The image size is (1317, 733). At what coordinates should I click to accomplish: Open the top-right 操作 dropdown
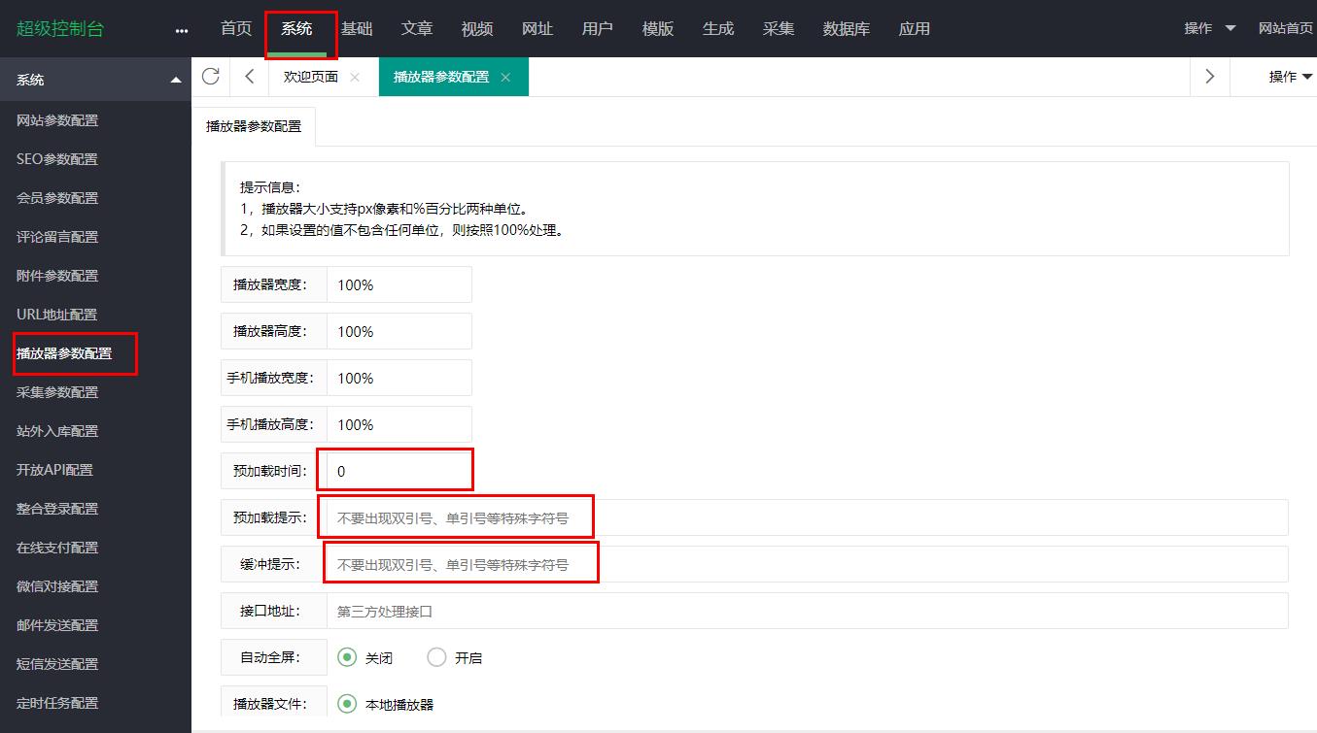[x=1209, y=29]
